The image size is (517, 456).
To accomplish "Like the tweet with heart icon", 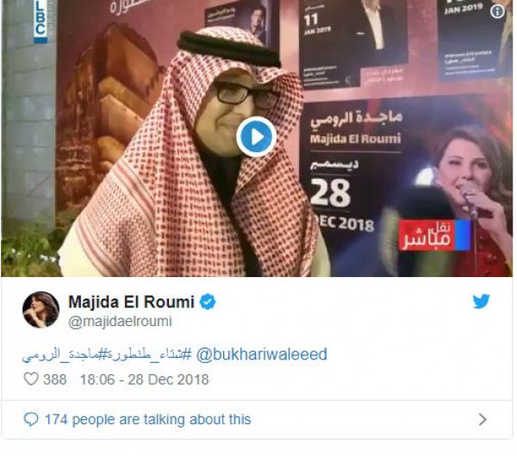I will (x=31, y=379).
